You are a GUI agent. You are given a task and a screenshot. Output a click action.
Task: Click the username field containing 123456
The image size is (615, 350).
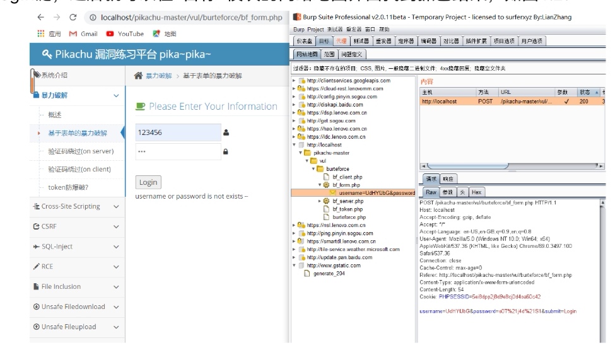(179, 132)
